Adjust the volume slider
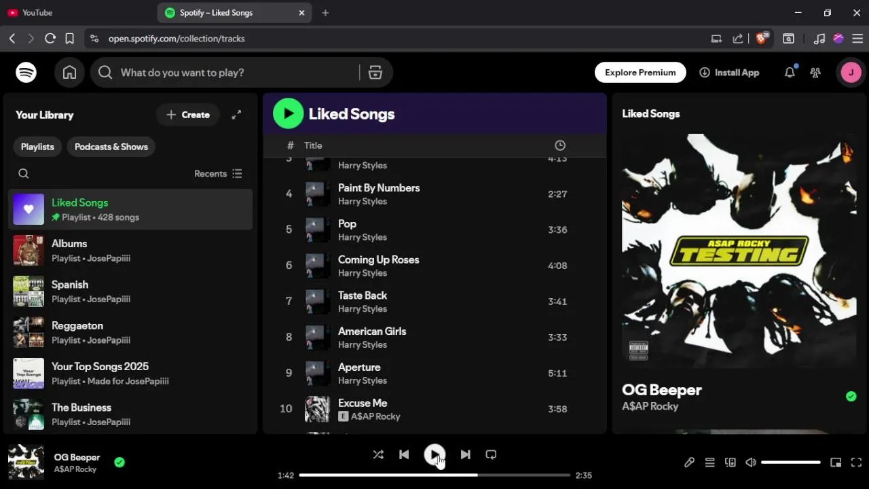 (x=791, y=463)
